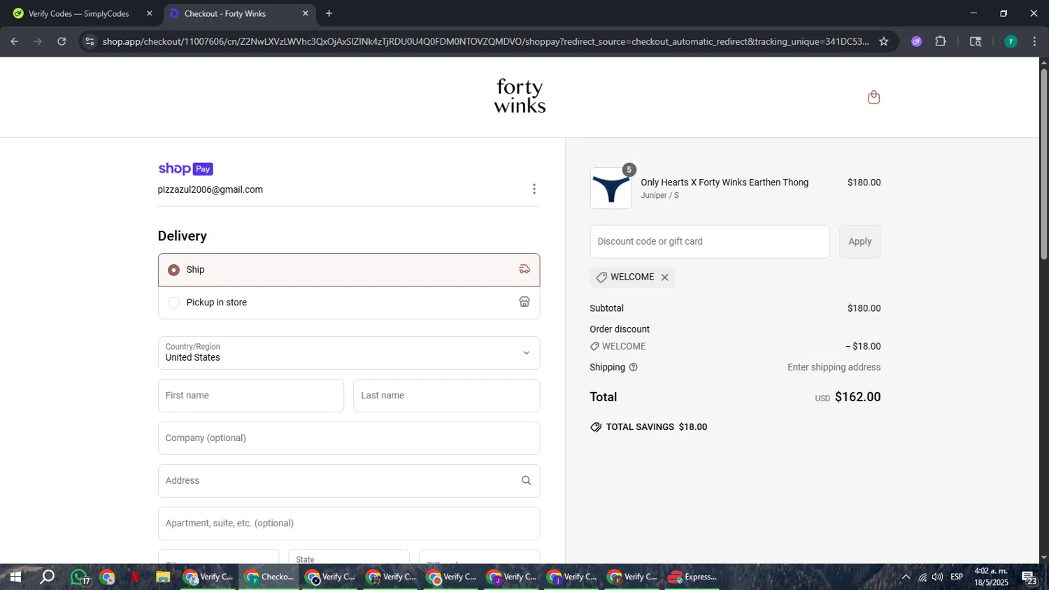Click the Forty Winks logo
Image resolution: width=1049 pixels, height=590 pixels.
(520, 96)
